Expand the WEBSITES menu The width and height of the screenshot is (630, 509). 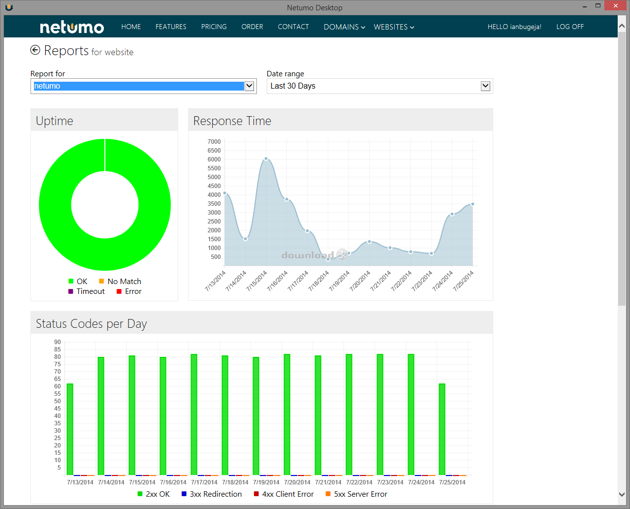pyautogui.click(x=394, y=27)
